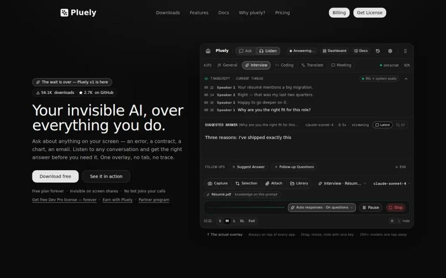
Task: Open the Get free Dev Pro license link
Action: [64, 200]
